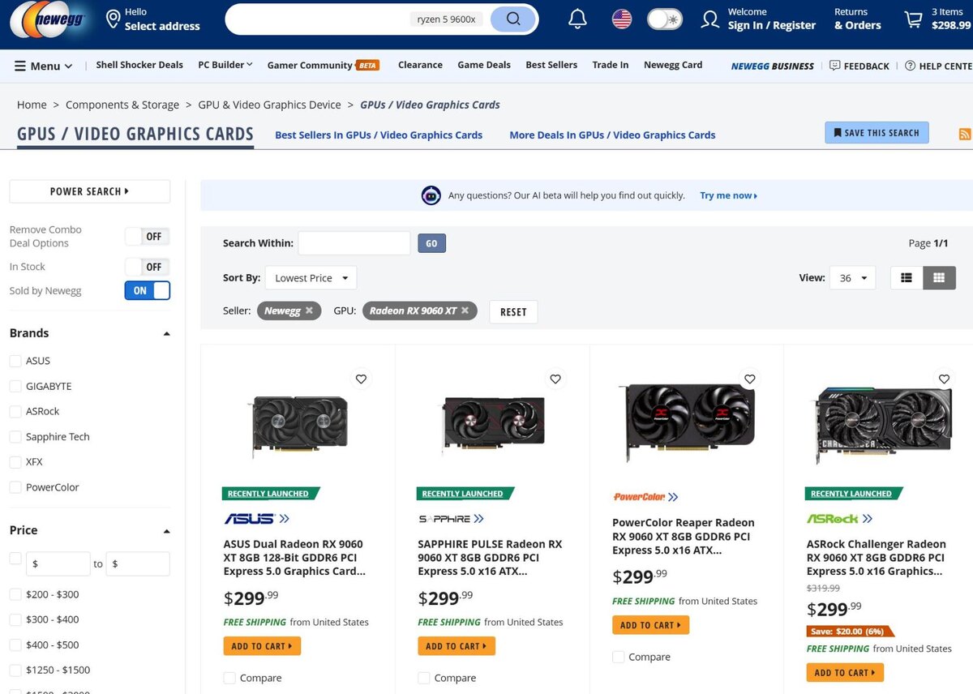Add ASRock Challenger card to wishlist
This screenshot has height=694, width=973.
944,379
